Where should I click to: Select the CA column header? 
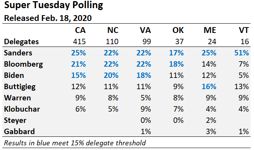[80, 30]
